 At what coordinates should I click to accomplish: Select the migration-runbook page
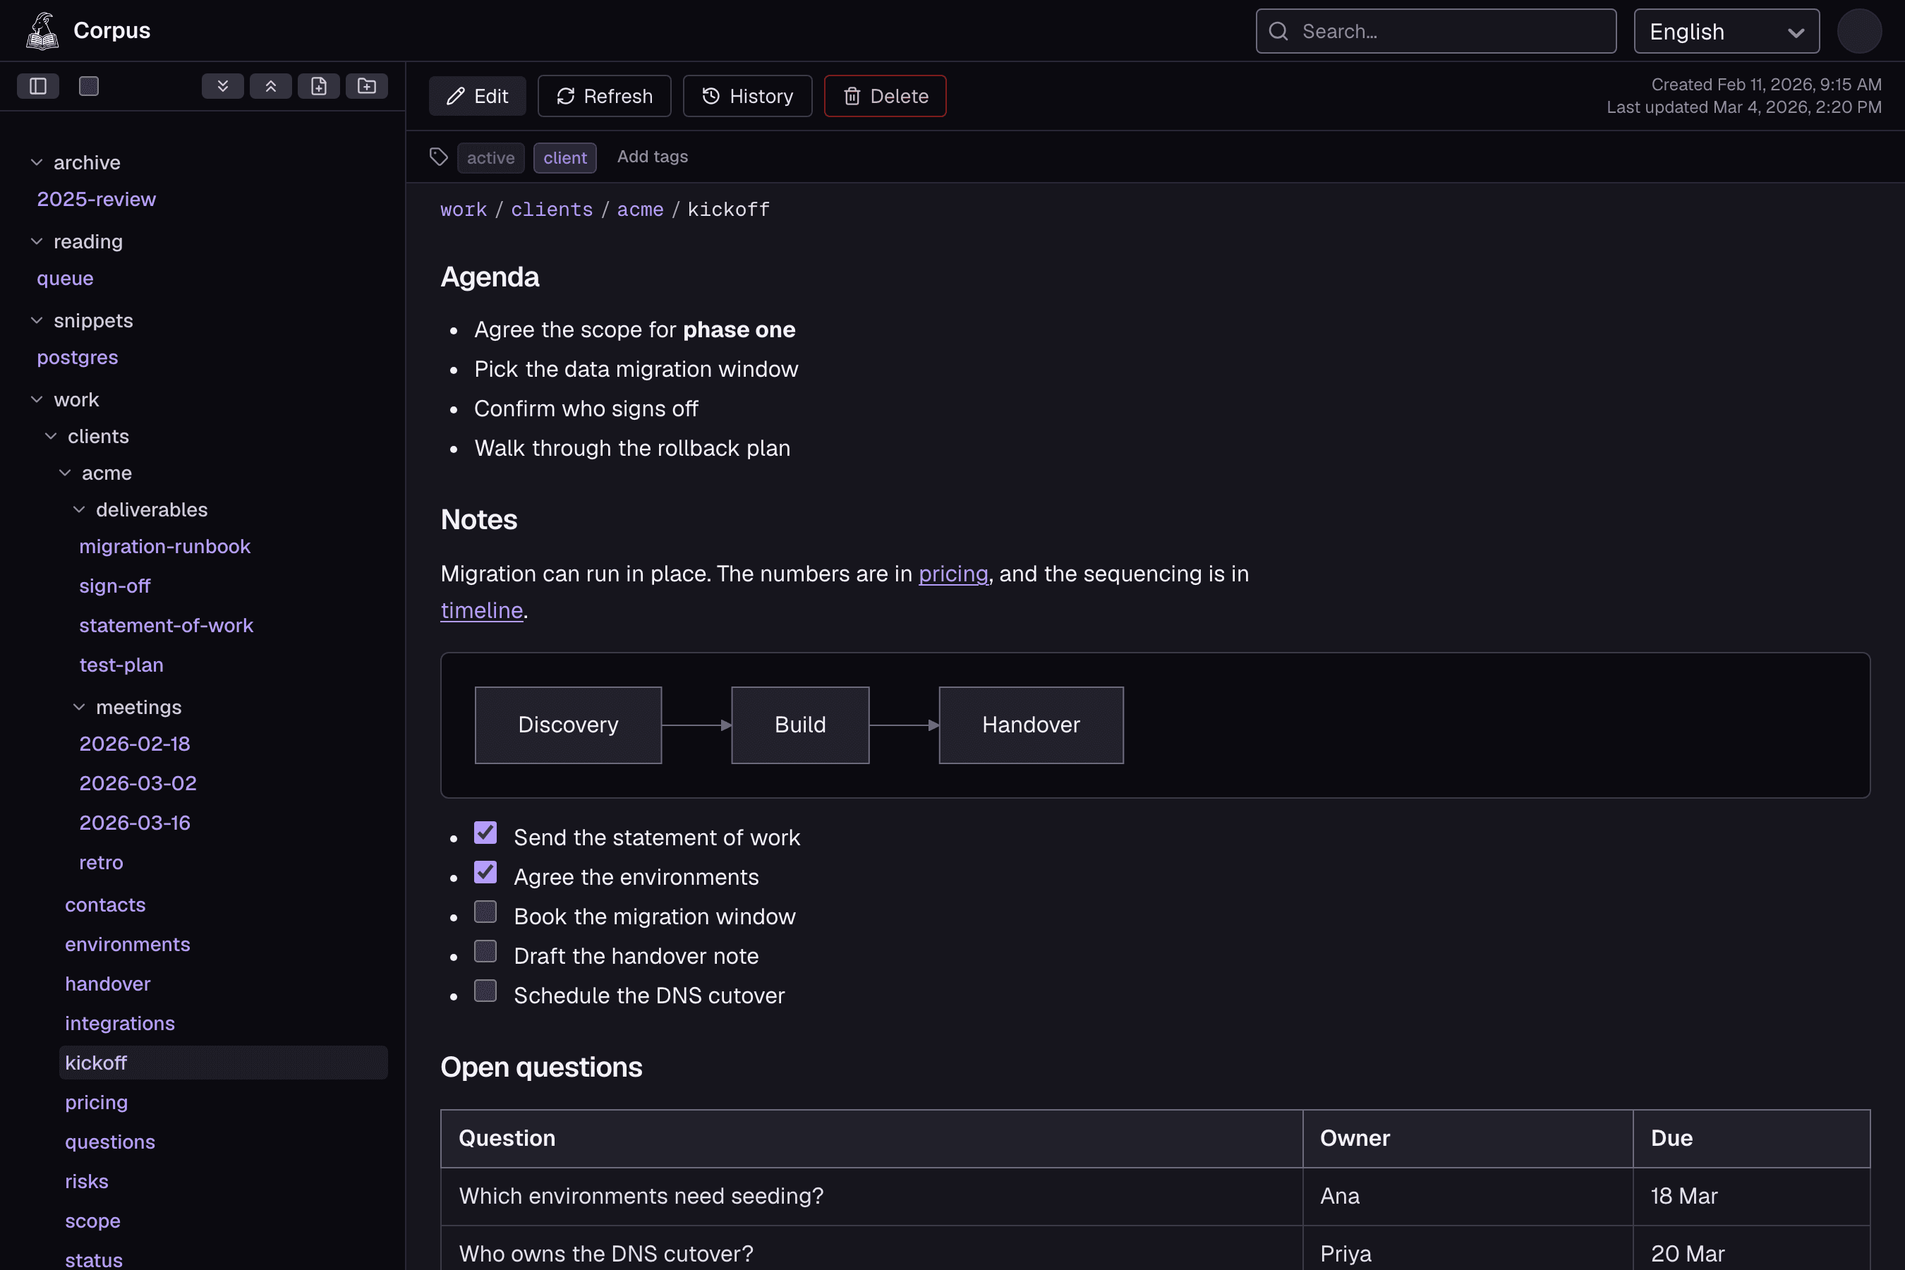tap(164, 547)
